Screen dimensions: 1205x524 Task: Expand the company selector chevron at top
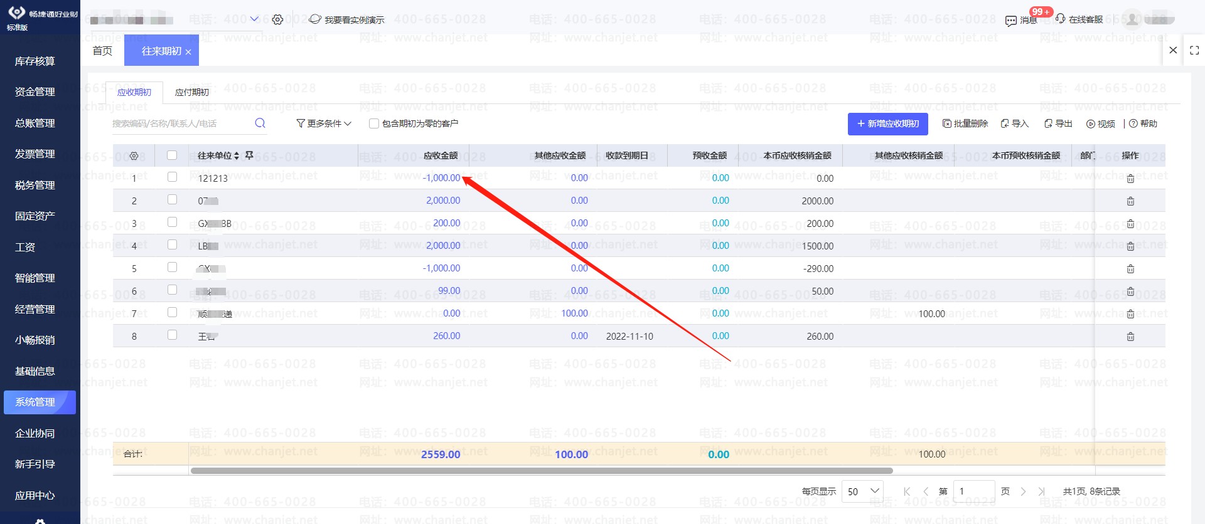tap(254, 19)
